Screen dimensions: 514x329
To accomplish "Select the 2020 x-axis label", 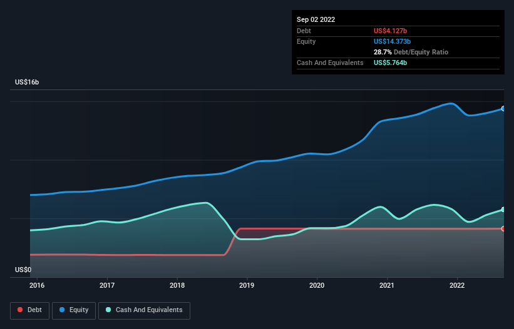I will tap(317, 285).
